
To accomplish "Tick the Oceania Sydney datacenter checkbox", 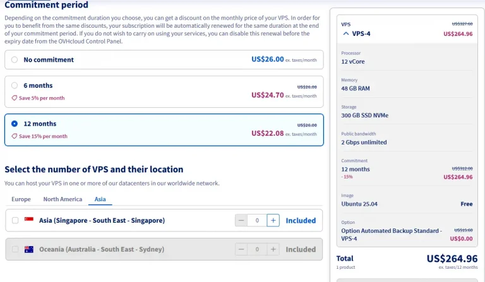I will 15,249.
